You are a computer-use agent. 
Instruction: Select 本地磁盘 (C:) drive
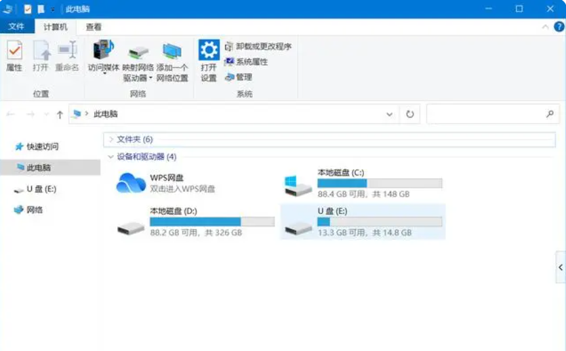[299, 183]
